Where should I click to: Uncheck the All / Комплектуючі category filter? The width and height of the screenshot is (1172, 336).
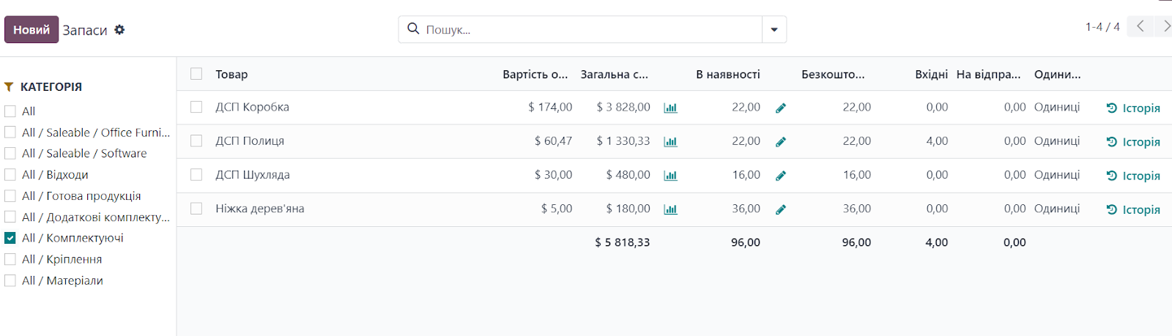[10, 238]
